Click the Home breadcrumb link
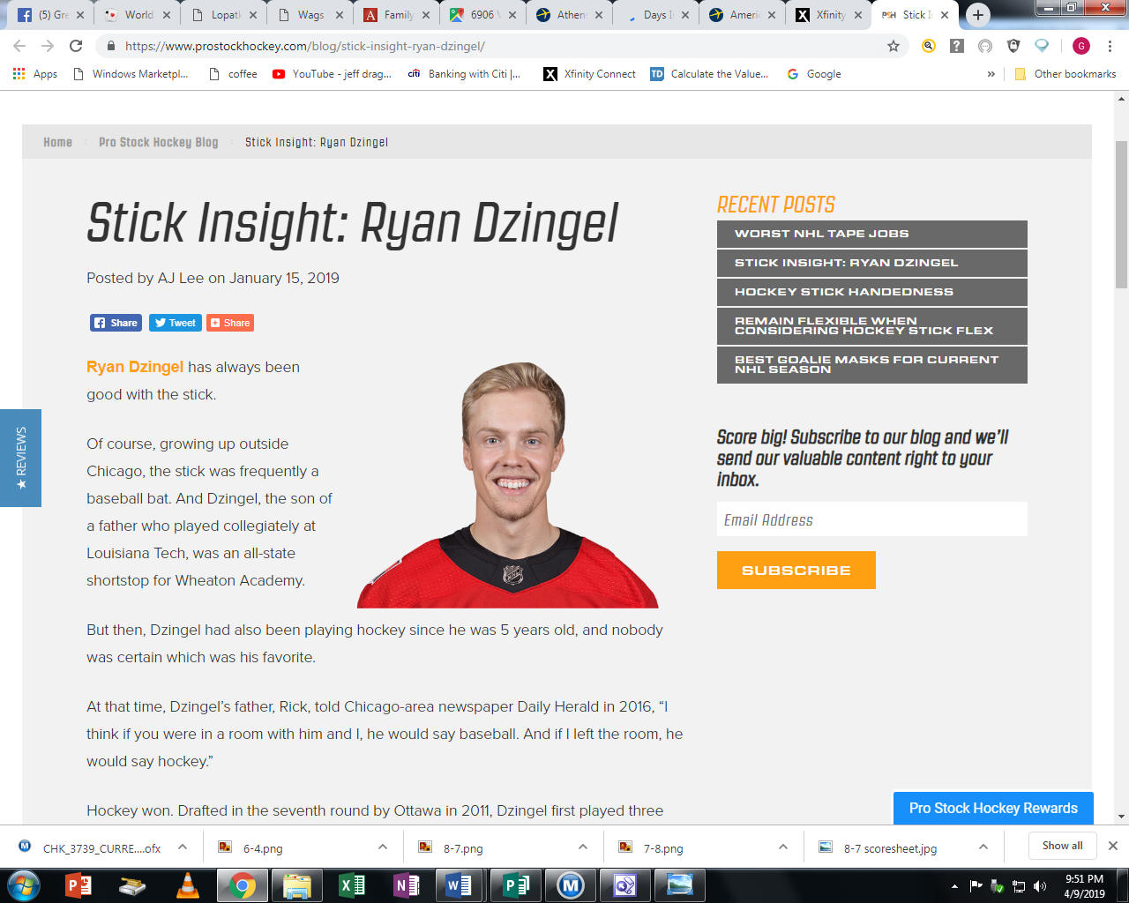The image size is (1129, 903). [x=58, y=142]
